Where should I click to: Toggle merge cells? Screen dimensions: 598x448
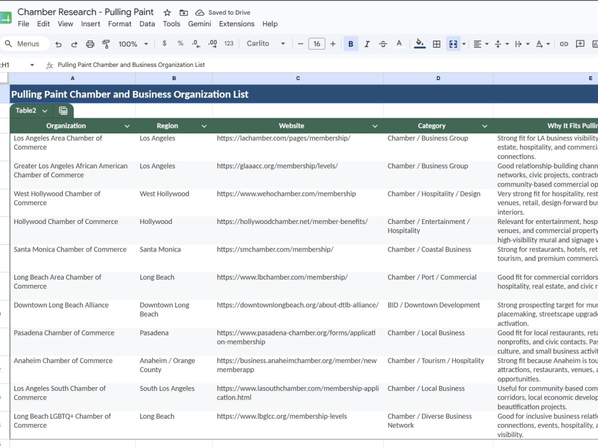coord(453,44)
